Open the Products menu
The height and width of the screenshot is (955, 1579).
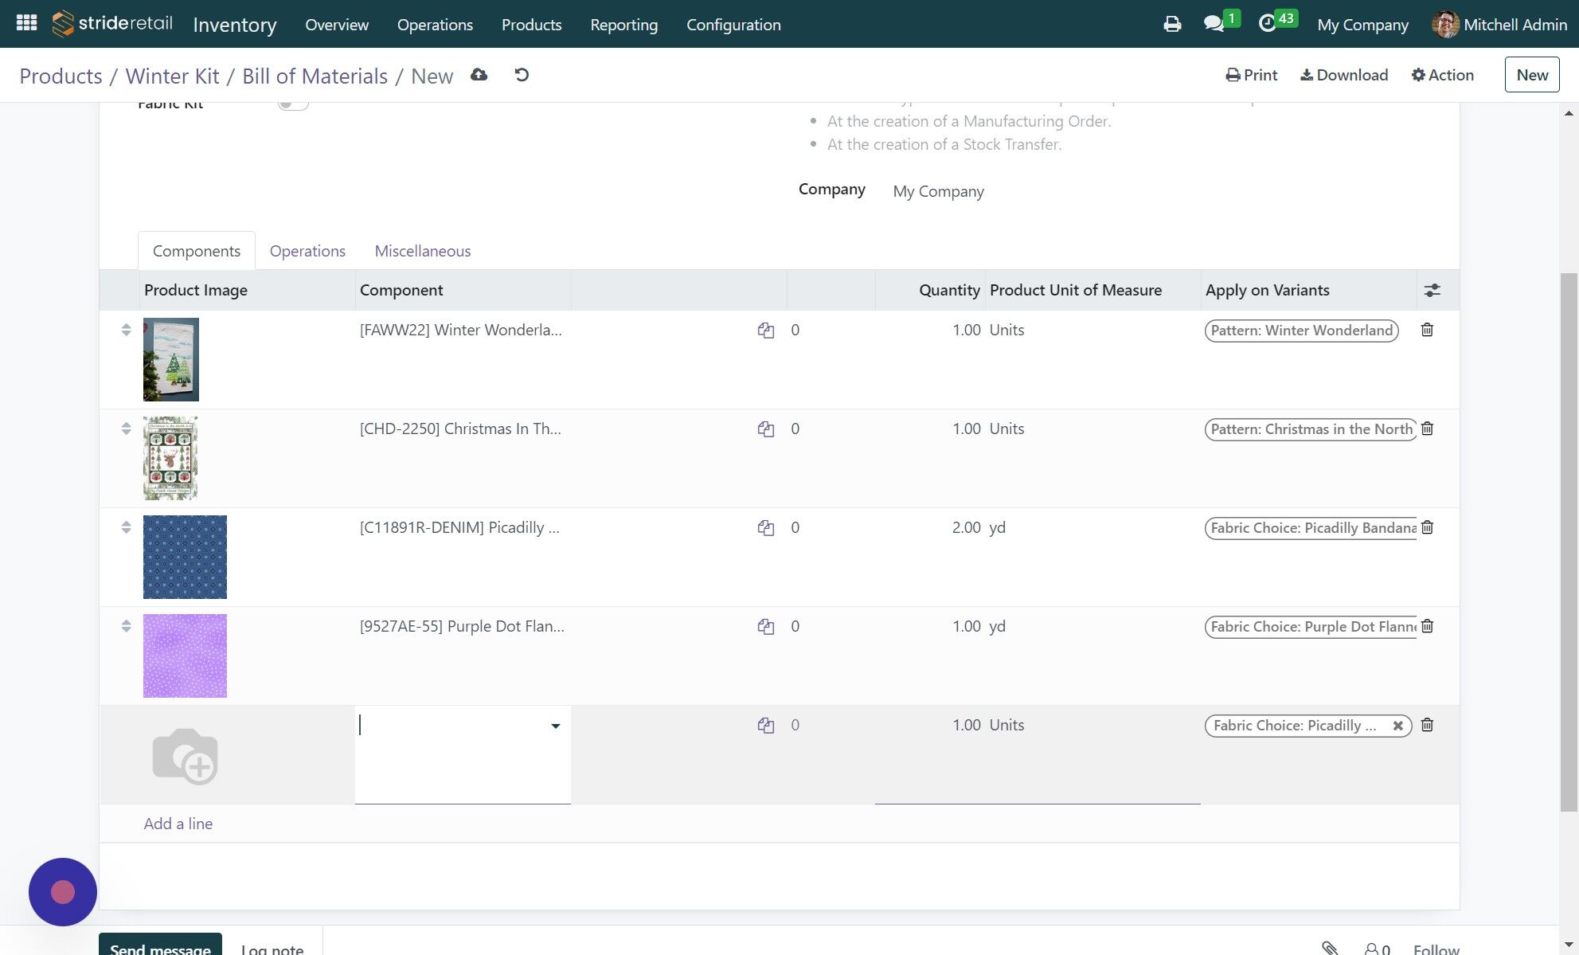point(531,25)
